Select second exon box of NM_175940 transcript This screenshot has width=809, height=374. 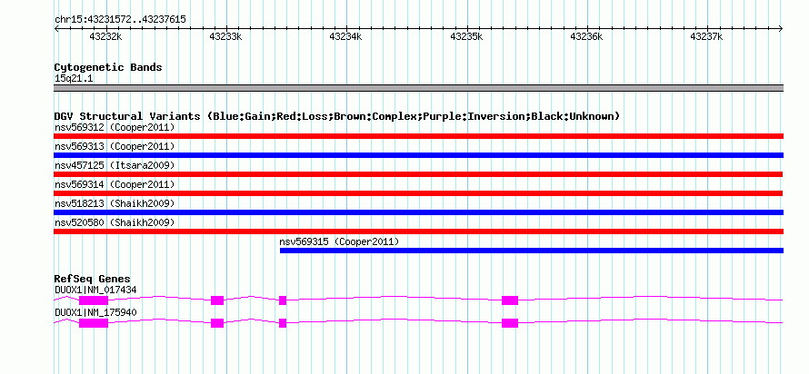[217, 323]
